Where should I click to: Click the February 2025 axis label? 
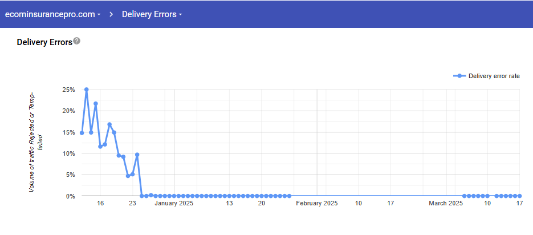pos(317,203)
